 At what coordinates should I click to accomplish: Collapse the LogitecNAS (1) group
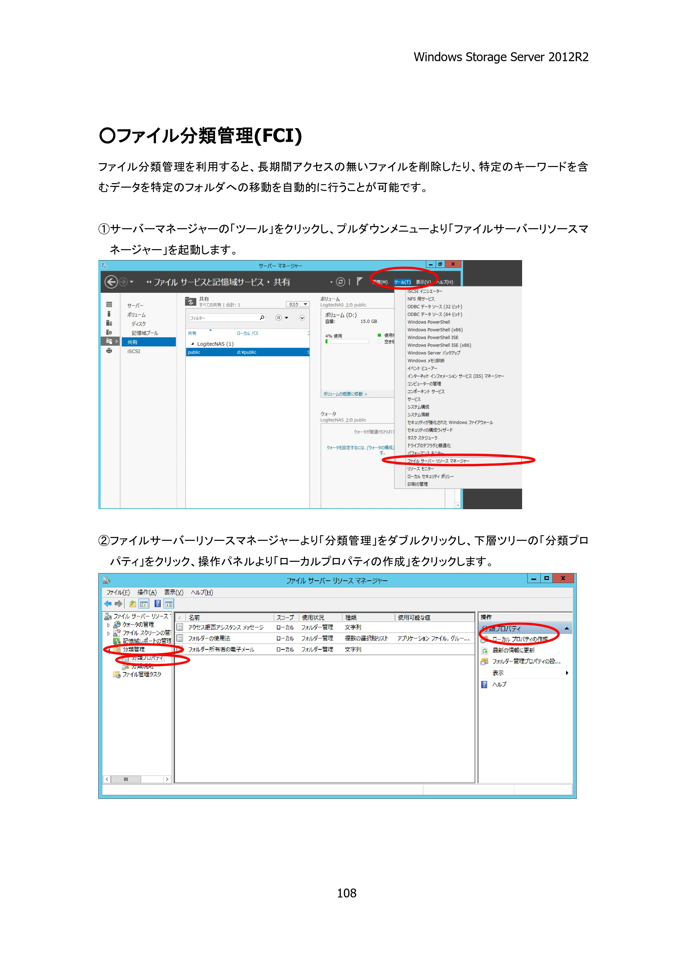193,344
